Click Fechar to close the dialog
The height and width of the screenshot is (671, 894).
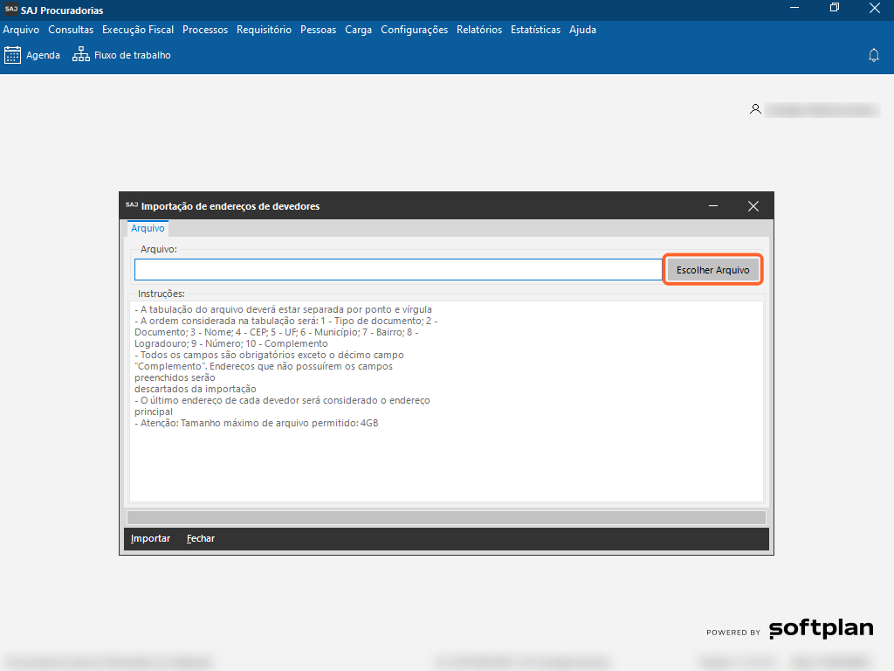coord(200,538)
